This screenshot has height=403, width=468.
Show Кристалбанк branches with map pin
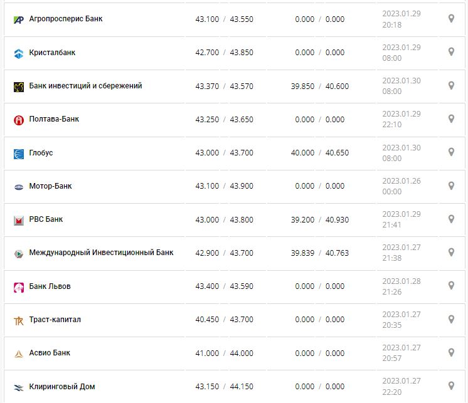pos(450,52)
